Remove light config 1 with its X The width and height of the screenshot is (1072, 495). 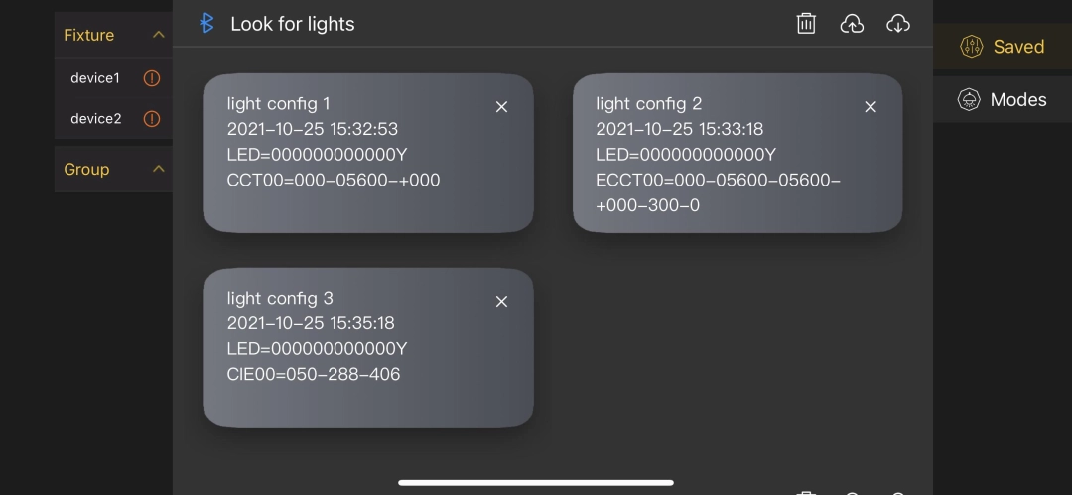pyautogui.click(x=501, y=107)
